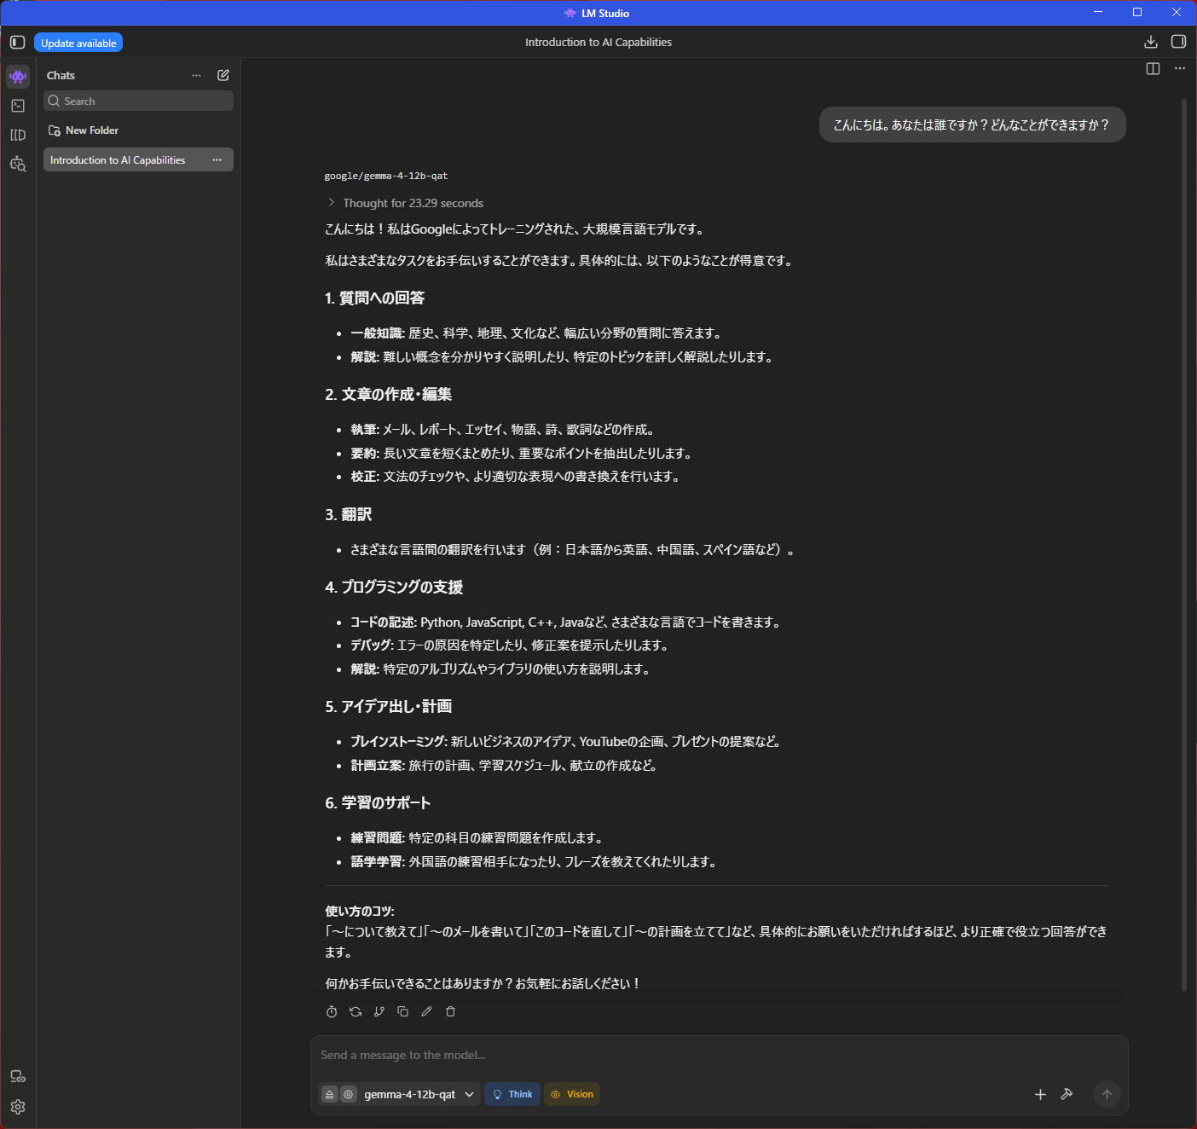Click the Chats panel heading
The width and height of the screenshot is (1197, 1129).
click(61, 75)
